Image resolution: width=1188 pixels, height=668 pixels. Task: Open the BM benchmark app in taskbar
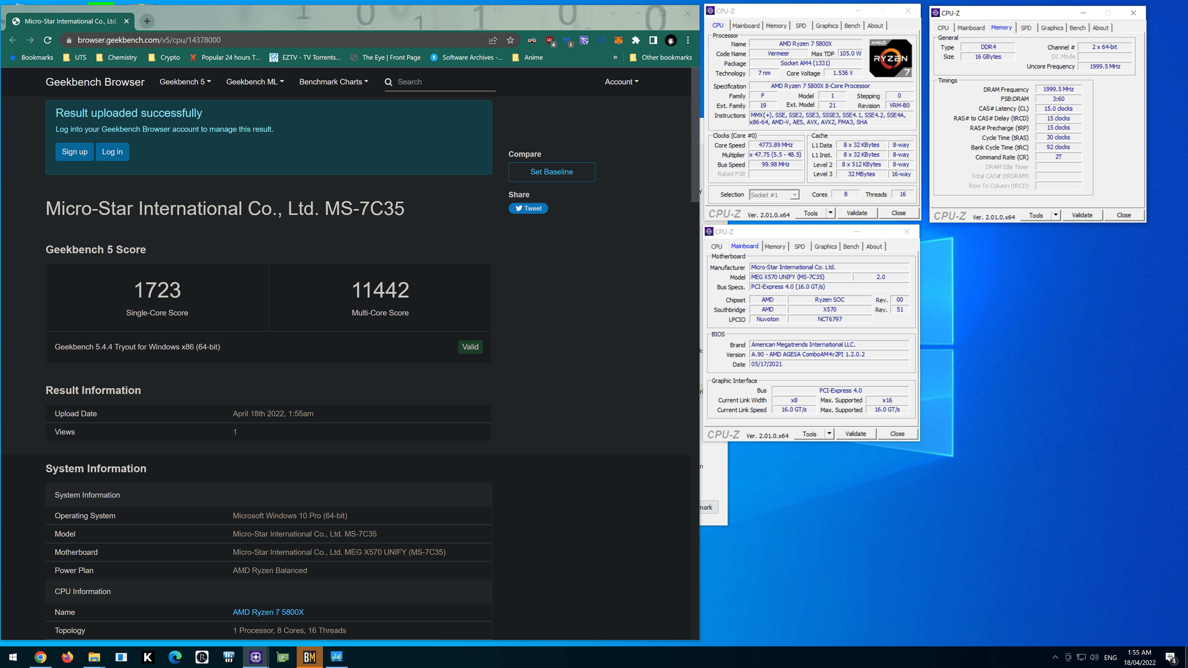pyautogui.click(x=309, y=657)
